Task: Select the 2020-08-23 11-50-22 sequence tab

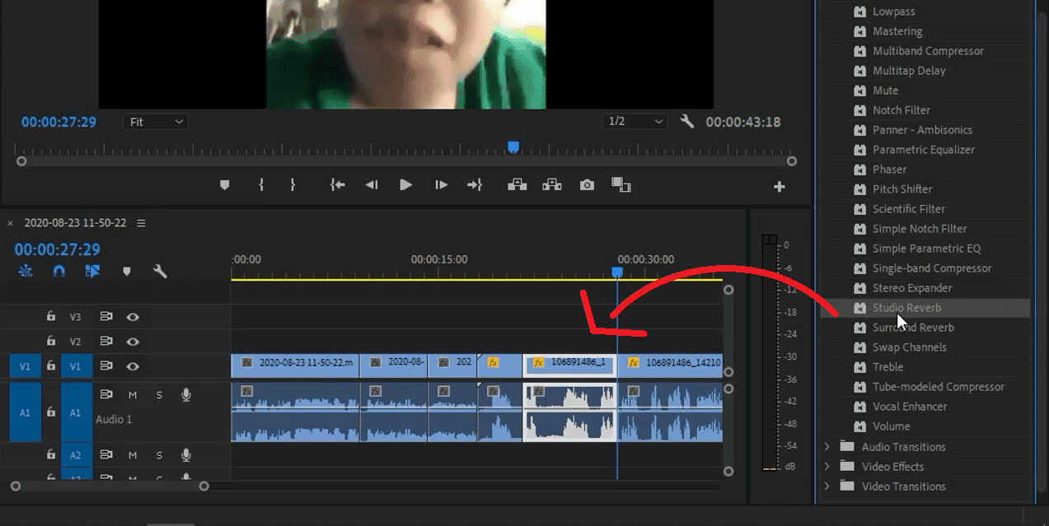Action: coord(75,222)
